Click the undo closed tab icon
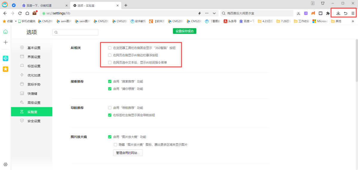The width and height of the screenshot is (358, 170). [345, 13]
